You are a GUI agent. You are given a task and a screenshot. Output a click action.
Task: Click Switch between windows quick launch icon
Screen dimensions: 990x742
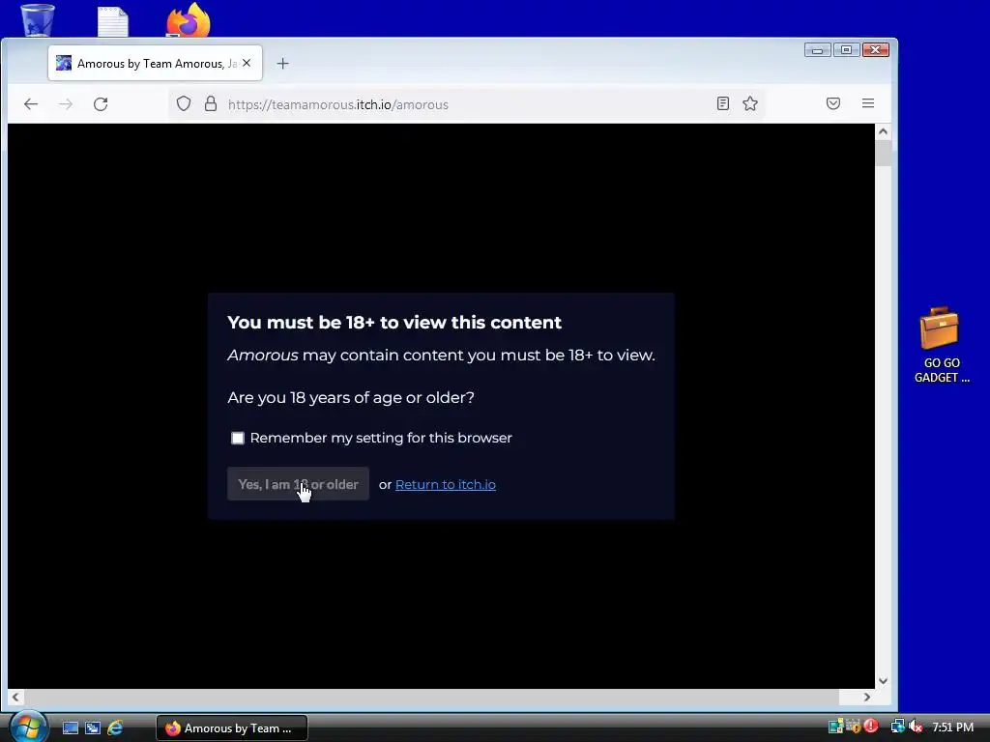coord(93,728)
